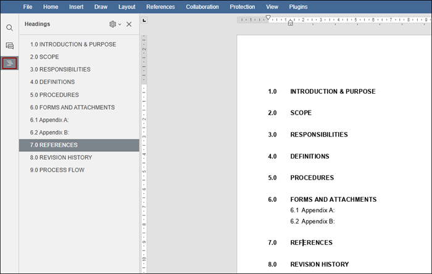Switch to the Insert tab
The width and height of the screenshot is (432, 274).
click(77, 7)
